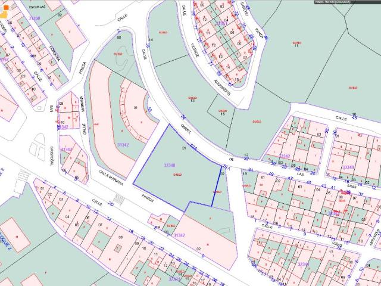
Task: Select the 31342 label in the curved pink parcel
Action: (123, 145)
